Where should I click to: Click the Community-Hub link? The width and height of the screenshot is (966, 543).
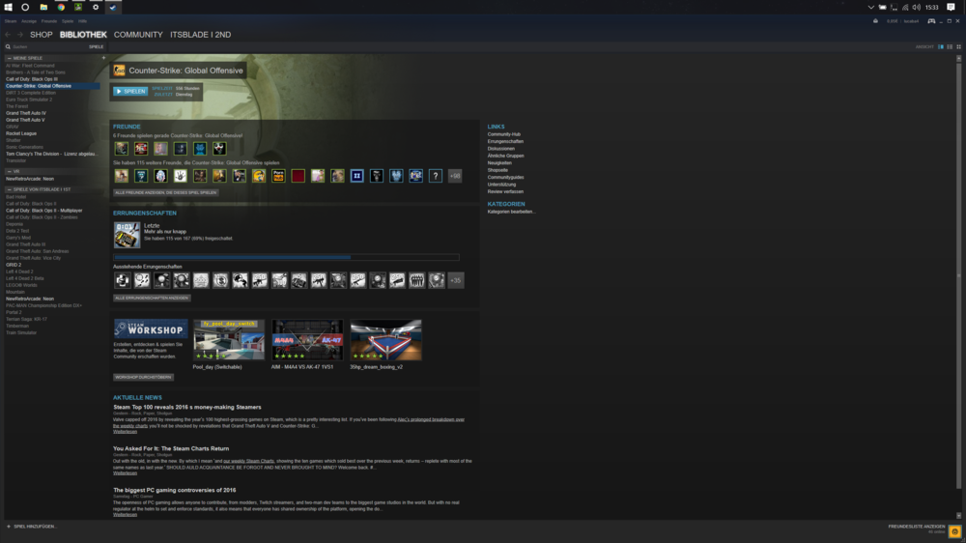(x=504, y=134)
